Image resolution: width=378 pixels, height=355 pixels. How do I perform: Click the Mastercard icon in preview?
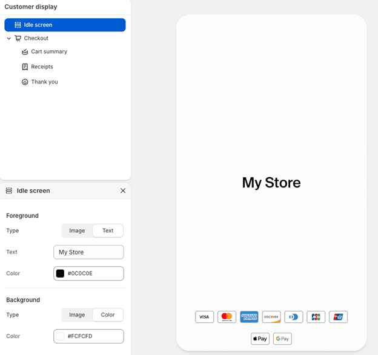227,317
